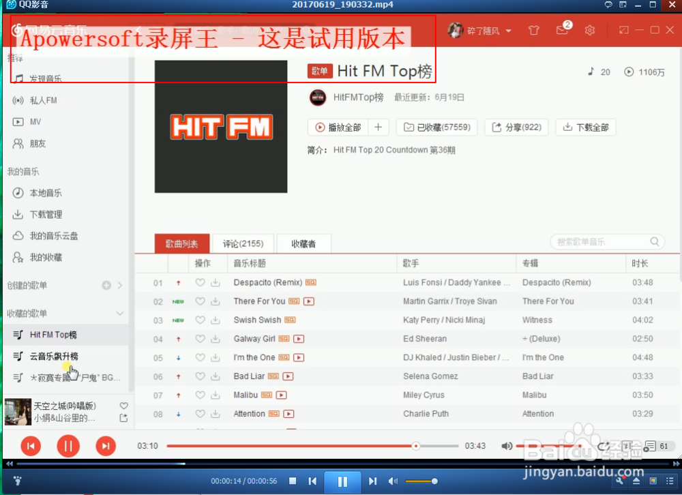This screenshot has width=682, height=495.
Task: Open the now-playing album thumbnail
Action: [x=18, y=412]
